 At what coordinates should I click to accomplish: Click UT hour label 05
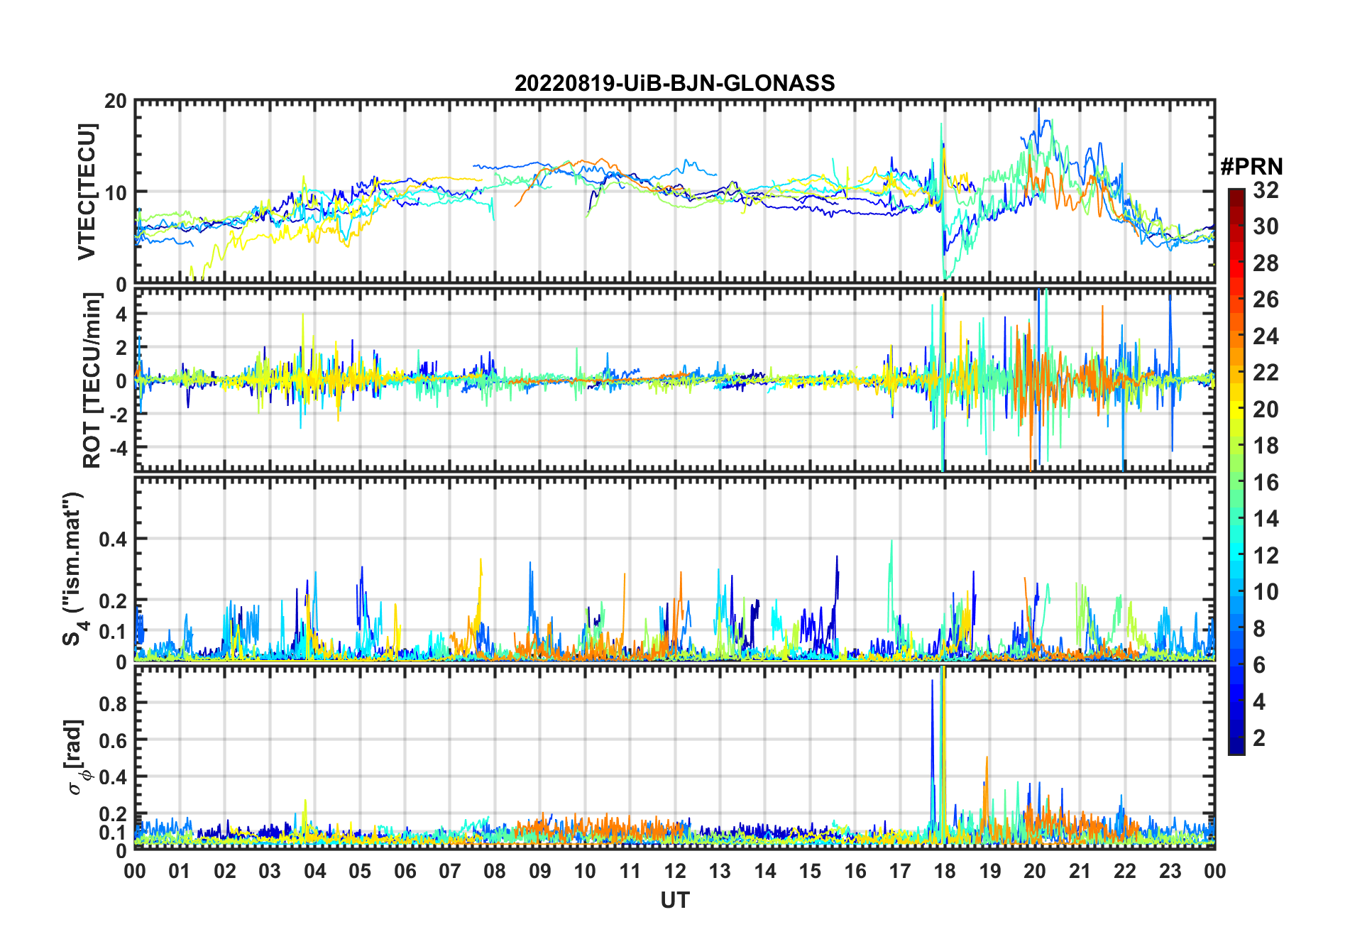(360, 871)
